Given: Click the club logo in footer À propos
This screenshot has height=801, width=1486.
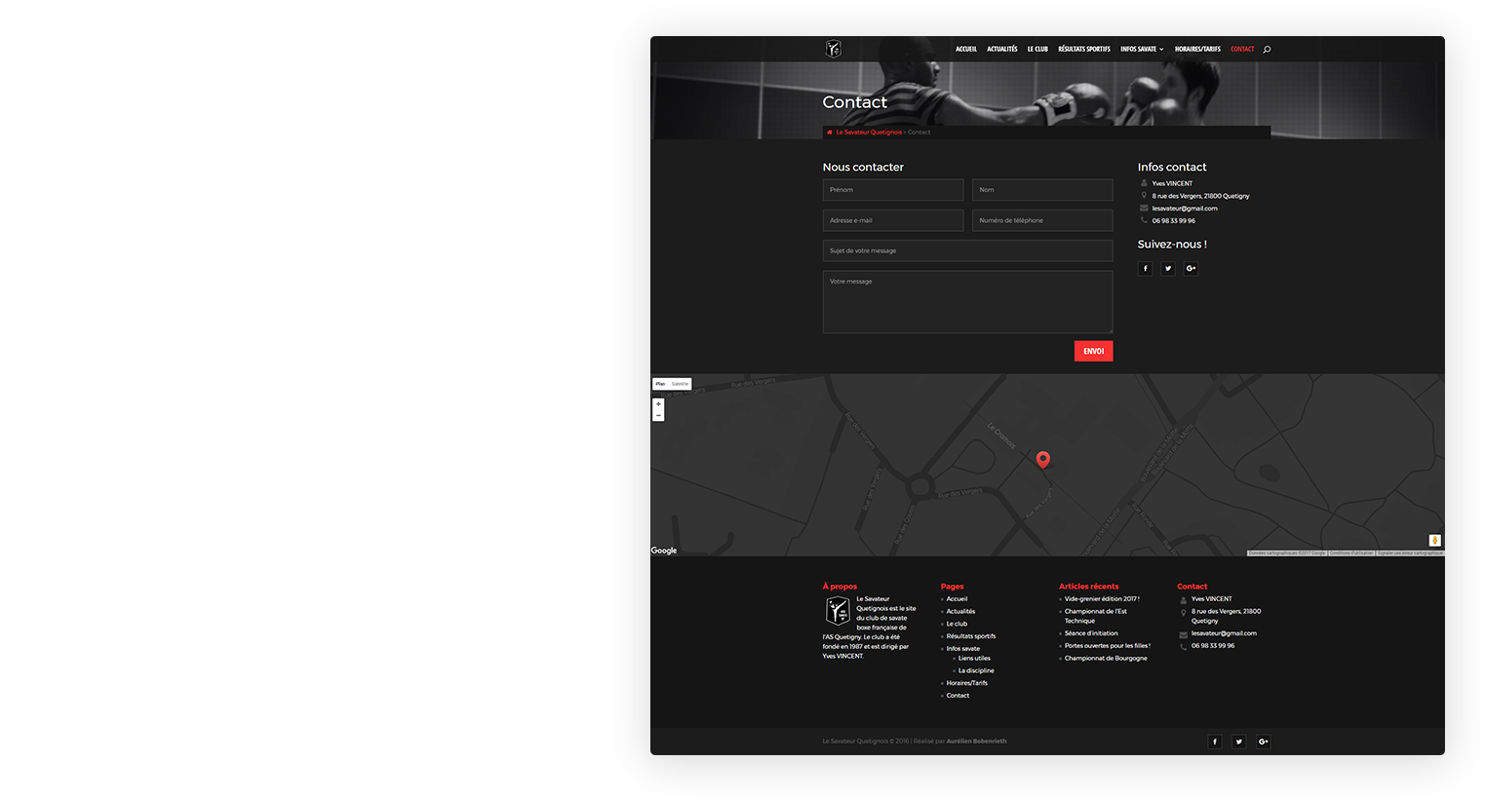Looking at the screenshot, I should tap(838, 610).
